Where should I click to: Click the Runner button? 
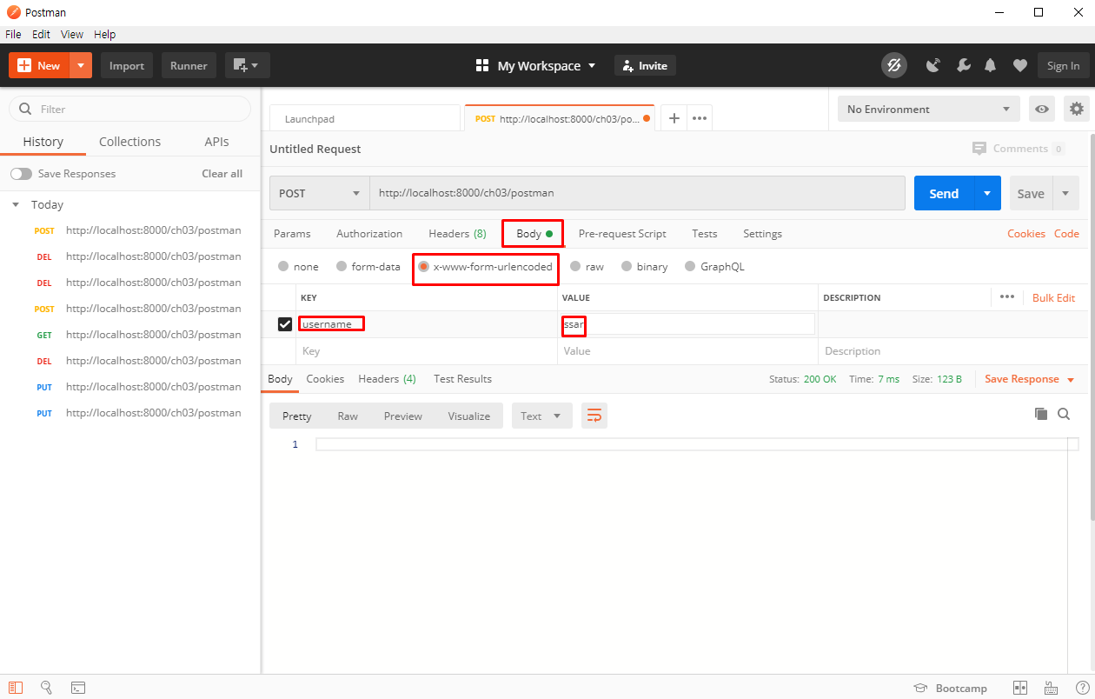(189, 65)
